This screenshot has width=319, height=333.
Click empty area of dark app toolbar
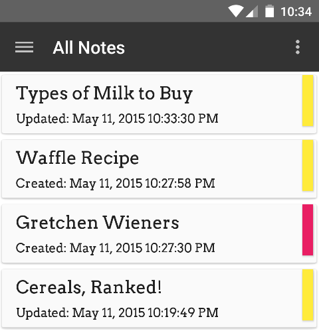208,47
